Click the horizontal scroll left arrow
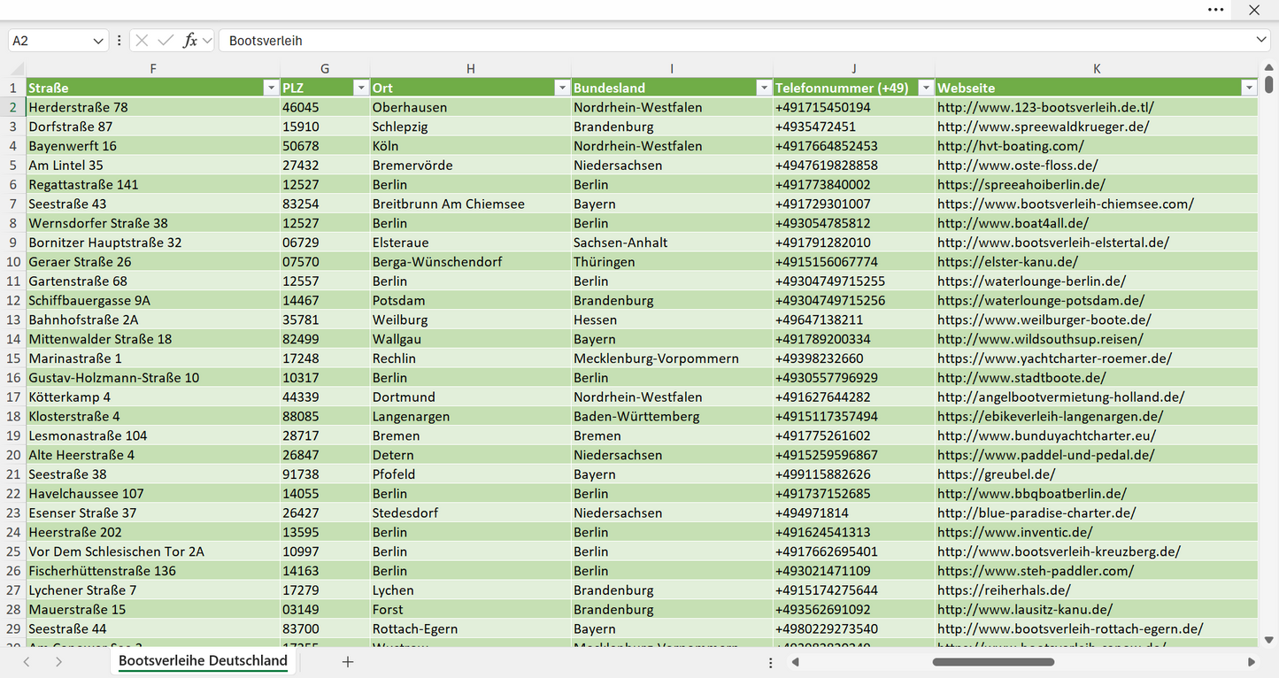 pyautogui.click(x=796, y=661)
